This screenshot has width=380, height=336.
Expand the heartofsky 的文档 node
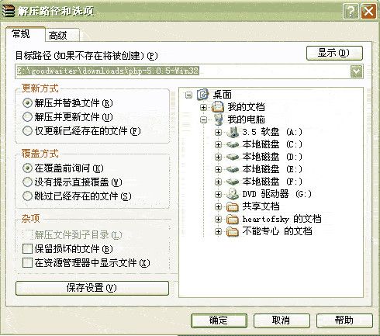point(218,219)
